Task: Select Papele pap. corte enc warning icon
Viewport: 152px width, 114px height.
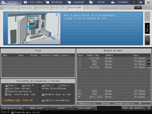Action: (6, 100)
